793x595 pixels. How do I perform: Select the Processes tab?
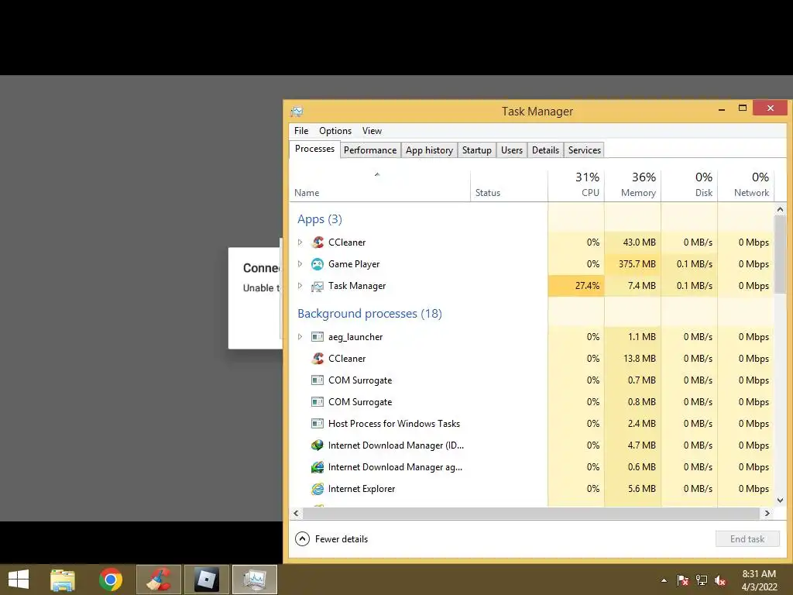[x=314, y=149]
